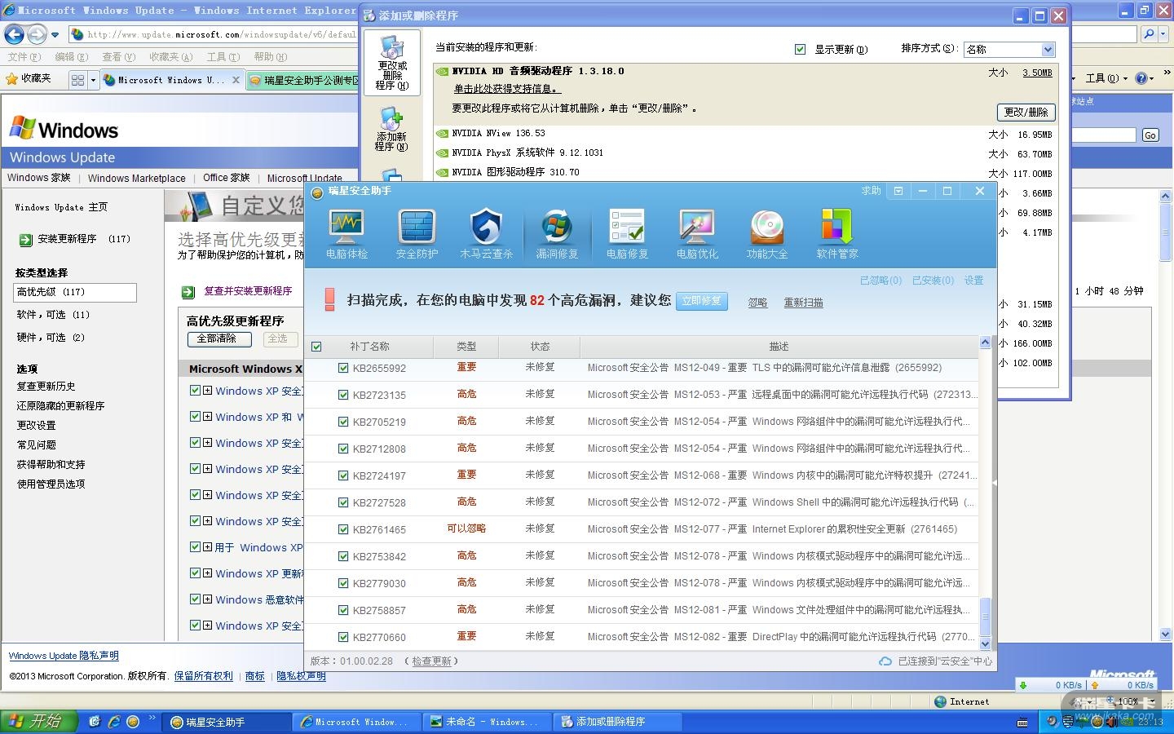Image resolution: width=1174 pixels, height=734 pixels.
Task: Open the 电脑优化 optimization module
Action: tap(697, 234)
